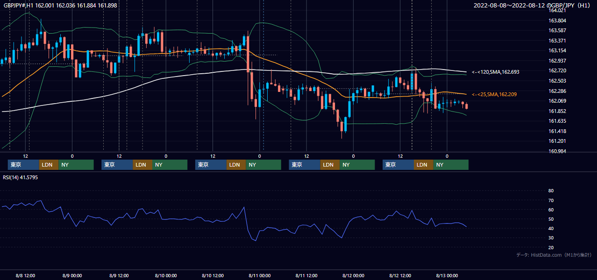Select the 163.154 price level label
The width and height of the screenshot is (597, 280).
[557, 50]
